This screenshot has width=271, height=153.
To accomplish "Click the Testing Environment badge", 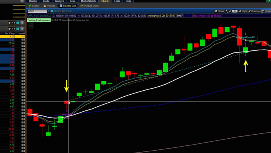I will click(39, 20).
